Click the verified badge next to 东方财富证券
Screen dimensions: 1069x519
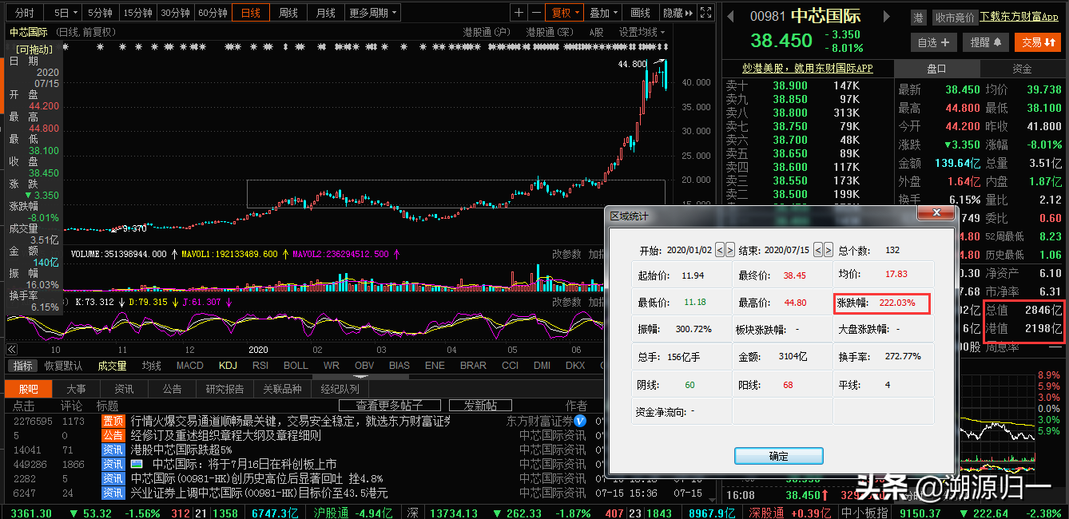pyautogui.click(x=580, y=421)
